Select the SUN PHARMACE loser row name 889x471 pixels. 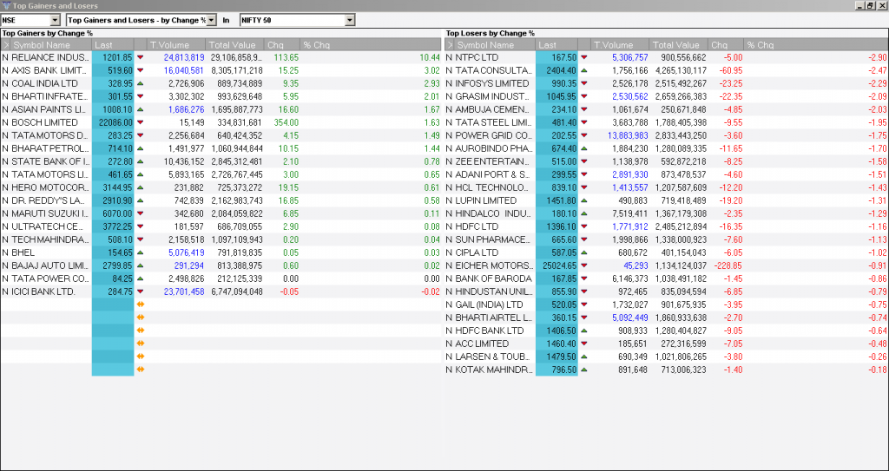point(494,239)
